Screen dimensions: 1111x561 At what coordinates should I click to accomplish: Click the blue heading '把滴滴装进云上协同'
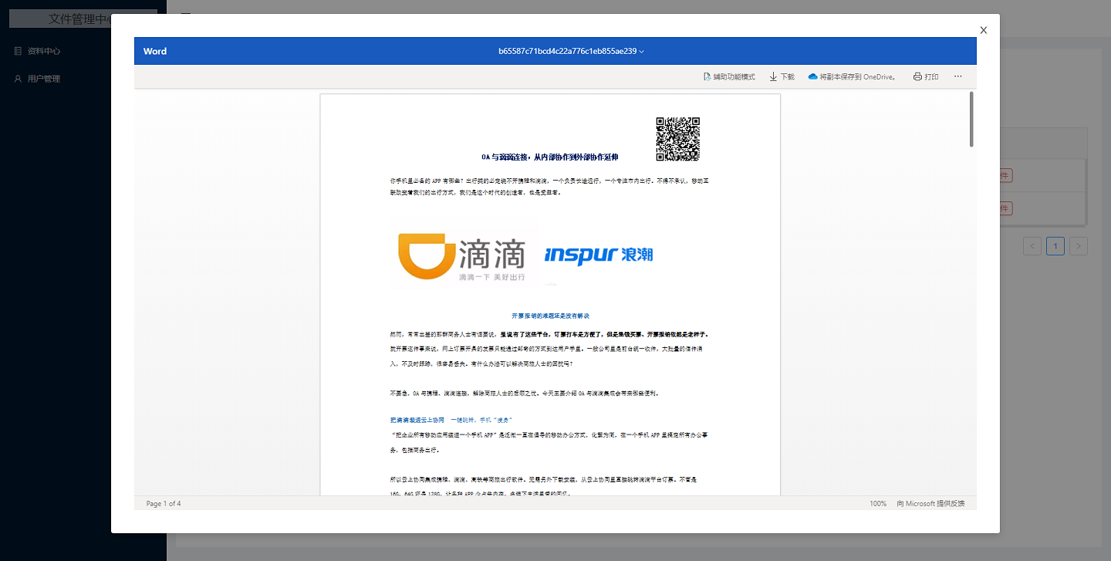[x=416, y=420]
